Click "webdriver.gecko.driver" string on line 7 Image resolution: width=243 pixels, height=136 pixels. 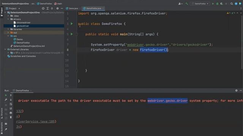click(148, 45)
